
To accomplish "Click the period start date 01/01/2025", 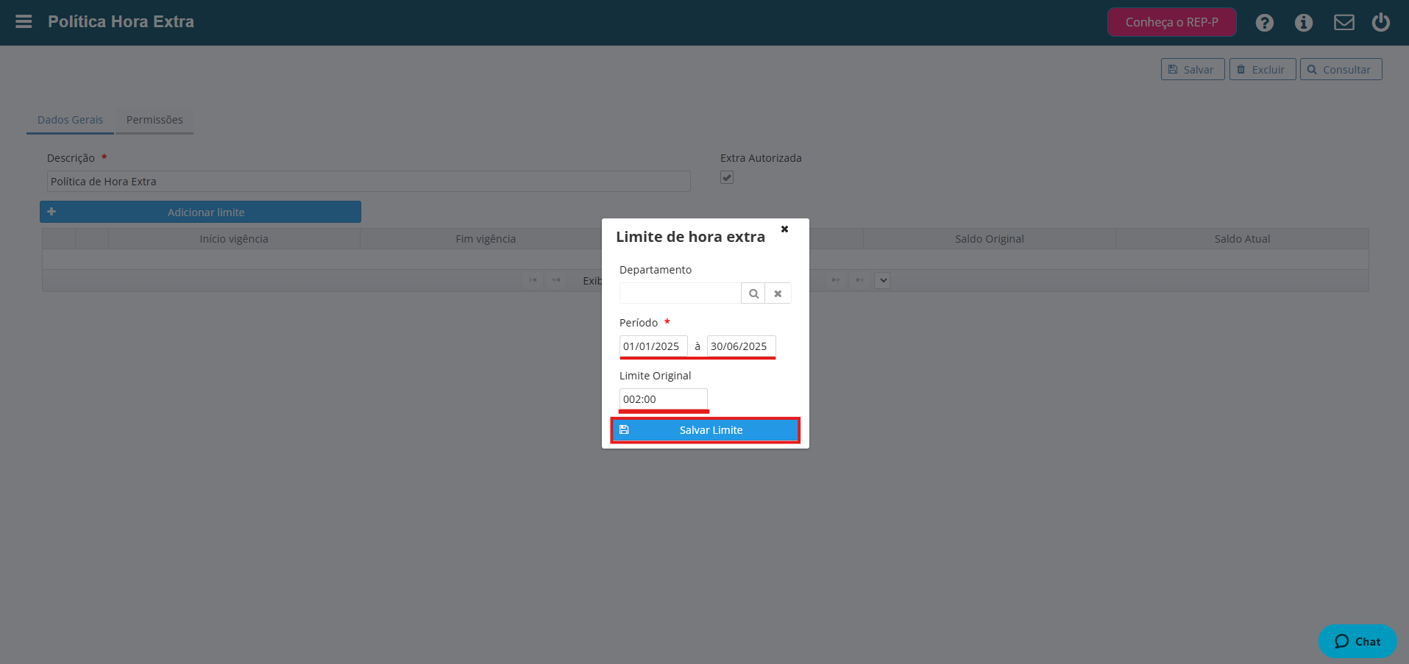I will 653,346.
